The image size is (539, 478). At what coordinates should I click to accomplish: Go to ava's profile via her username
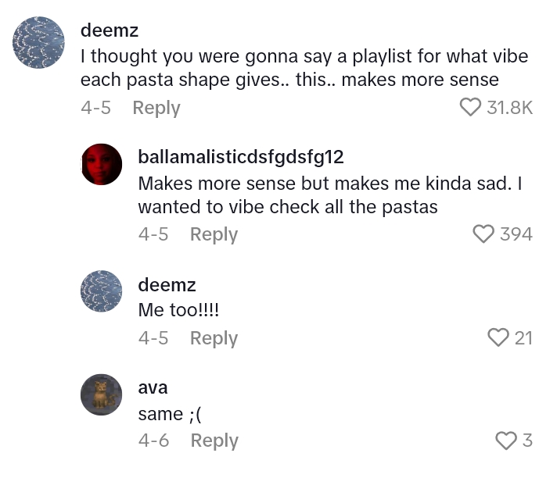tap(153, 387)
